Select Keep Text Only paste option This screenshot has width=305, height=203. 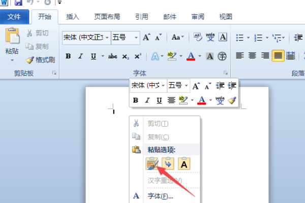pos(184,163)
